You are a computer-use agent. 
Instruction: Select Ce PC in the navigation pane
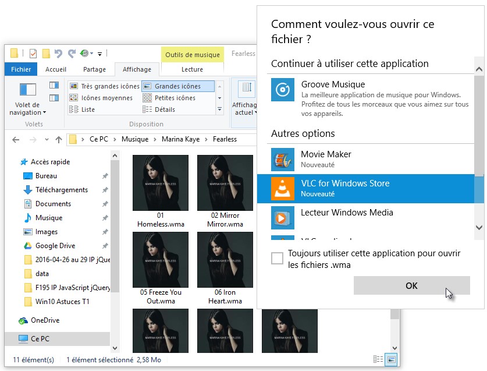pos(57,338)
